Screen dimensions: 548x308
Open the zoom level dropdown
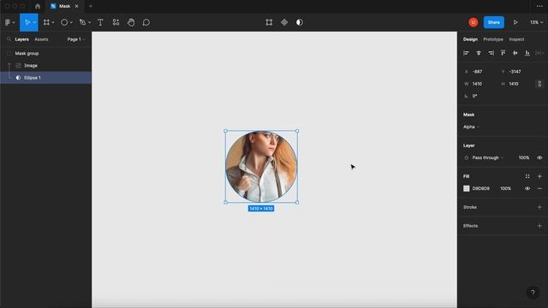click(537, 22)
